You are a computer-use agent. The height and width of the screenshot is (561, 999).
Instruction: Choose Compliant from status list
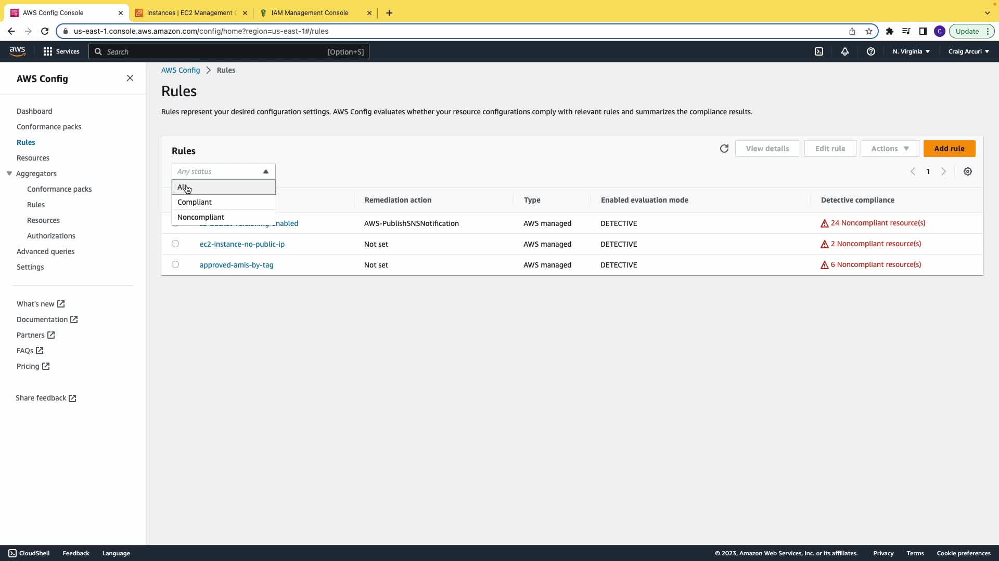click(195, 202)
